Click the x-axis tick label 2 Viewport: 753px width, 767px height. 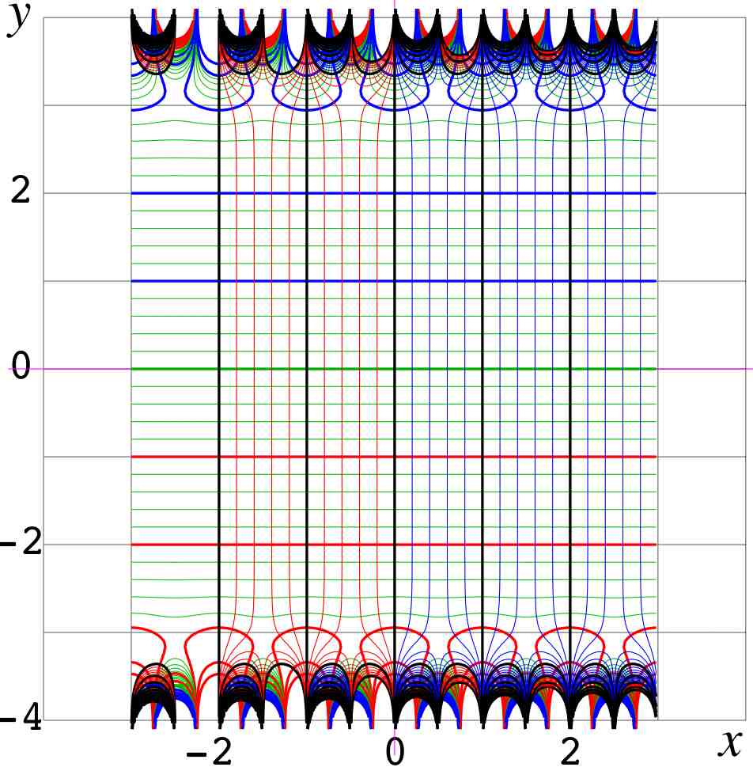569,750
